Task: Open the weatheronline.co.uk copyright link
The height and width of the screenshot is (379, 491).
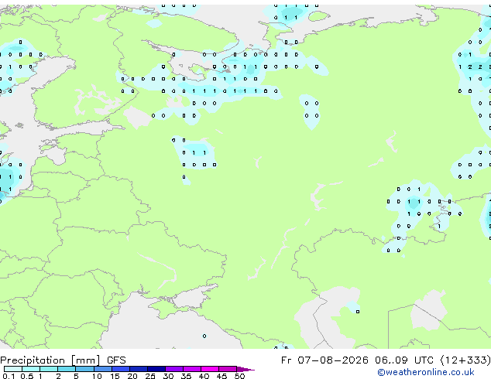Action: [426, 372]
